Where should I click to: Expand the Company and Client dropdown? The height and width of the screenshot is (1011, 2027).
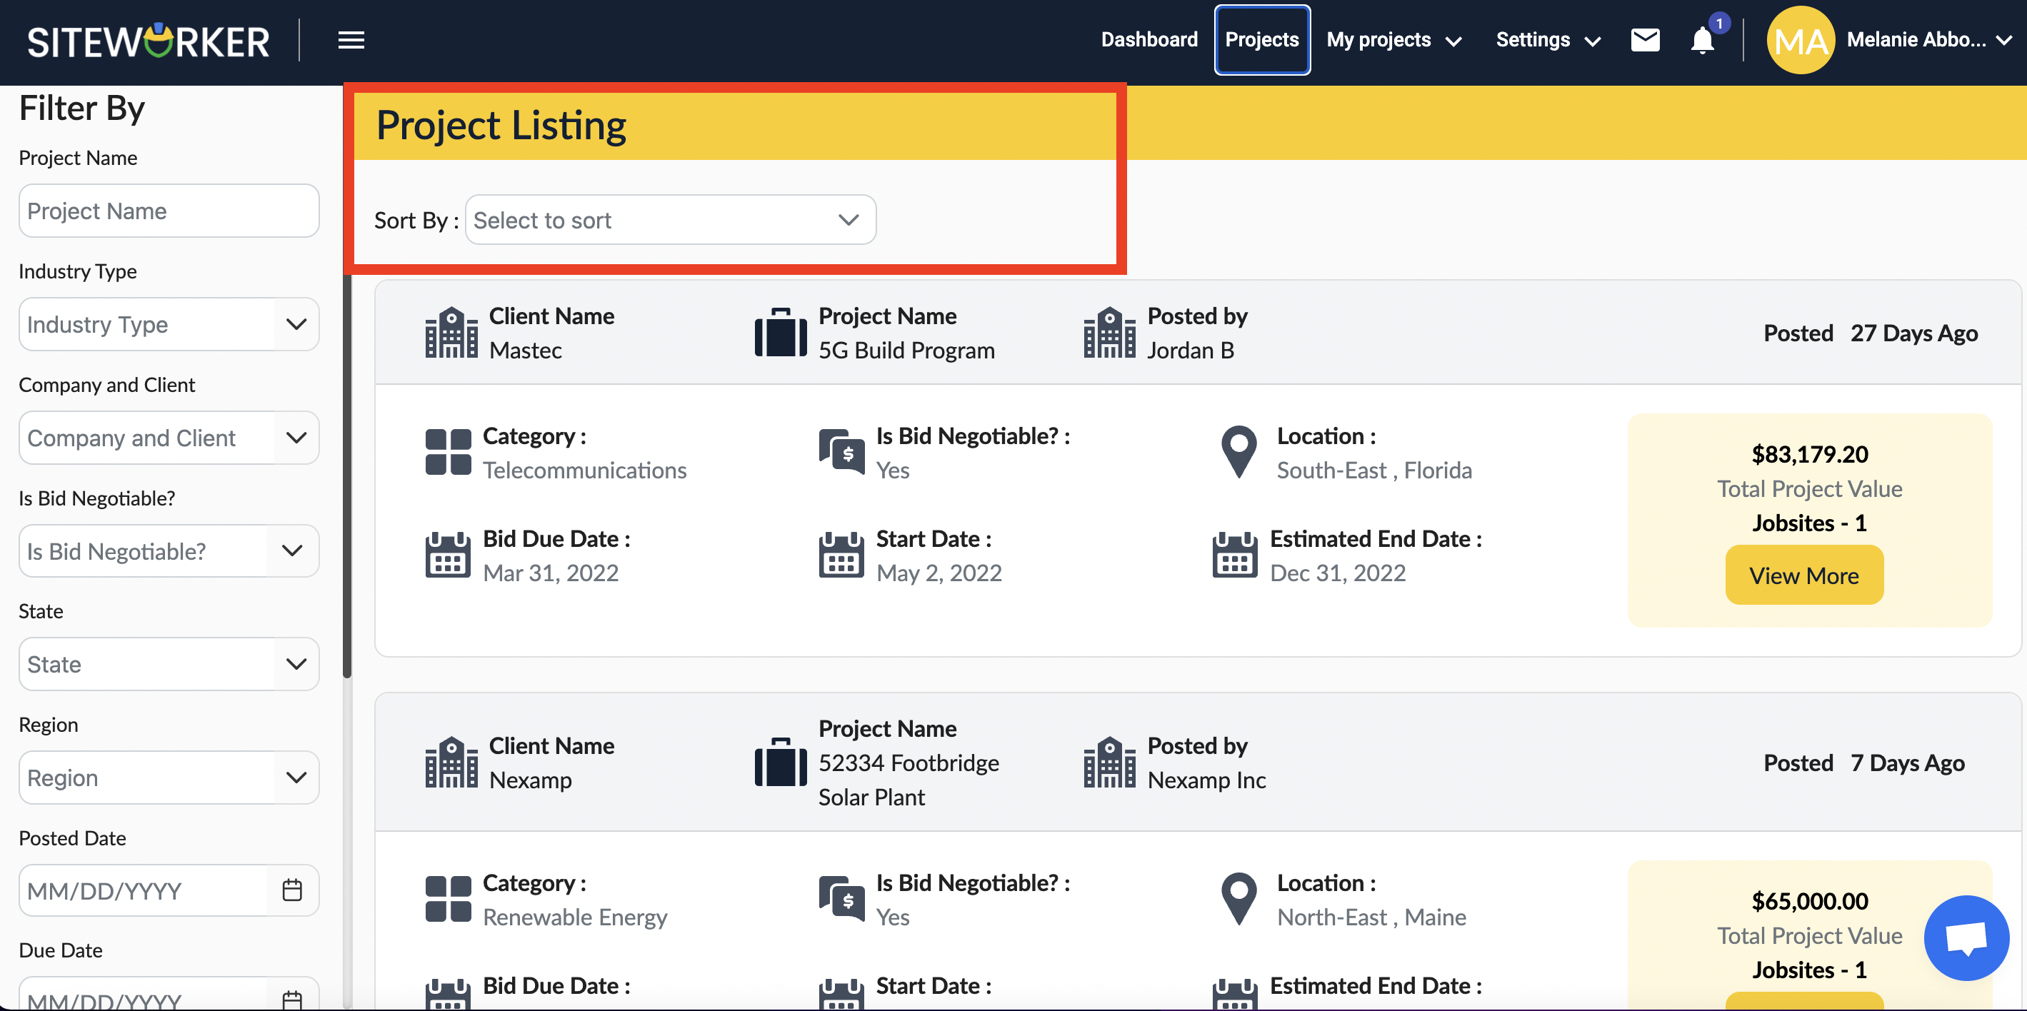(x=169, y=438)
